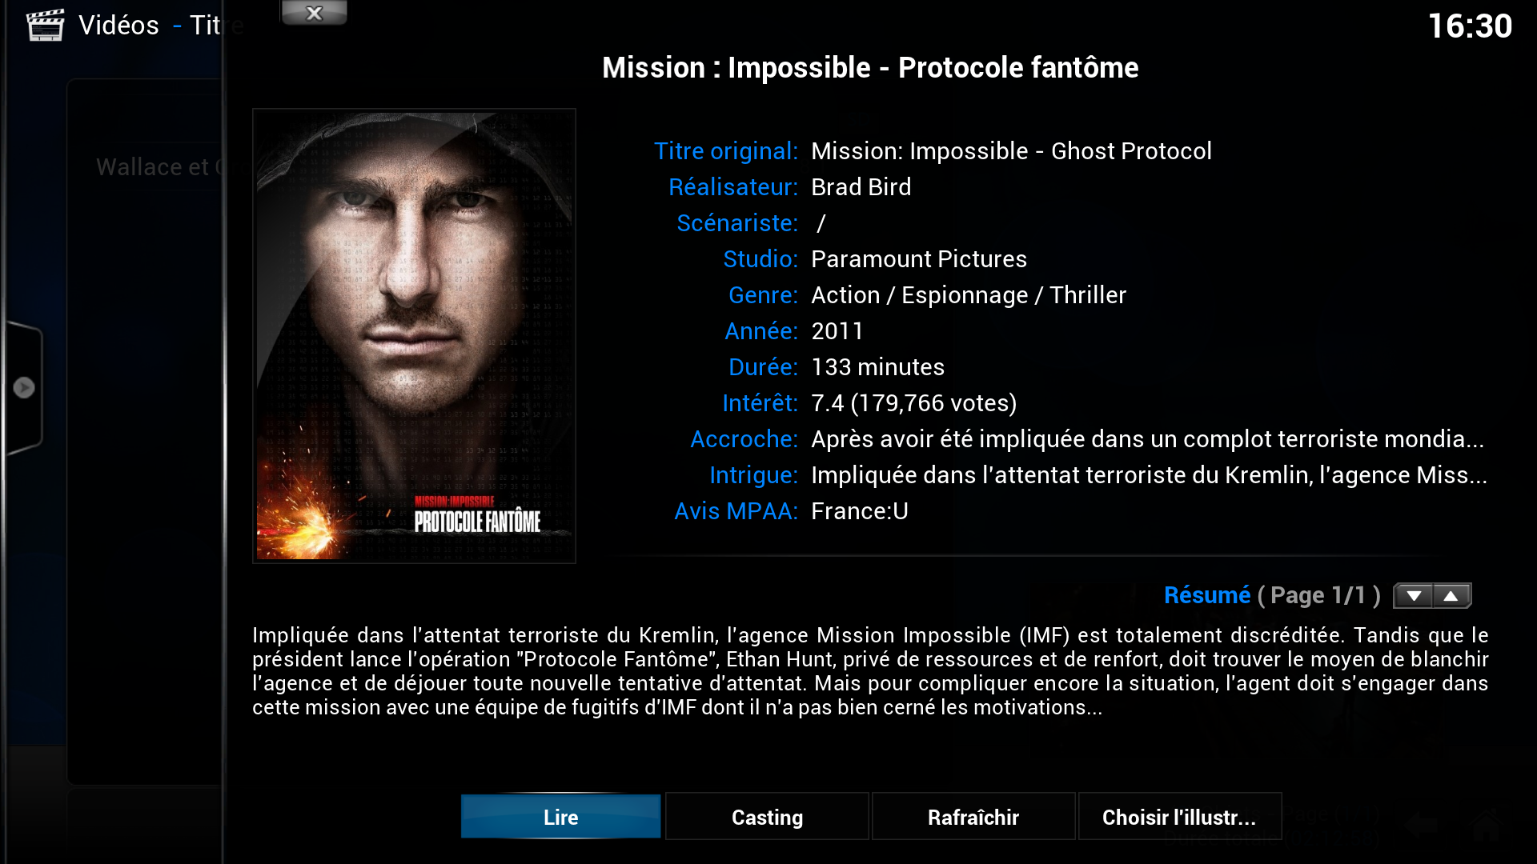Image resolution: width=1537 pixels, height=864 pixels.
Task: Click the Résumé summary paragraph
Action: [870, 671]
